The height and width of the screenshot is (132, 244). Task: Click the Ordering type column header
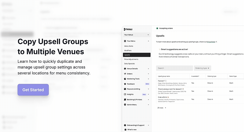pos(212,76)
